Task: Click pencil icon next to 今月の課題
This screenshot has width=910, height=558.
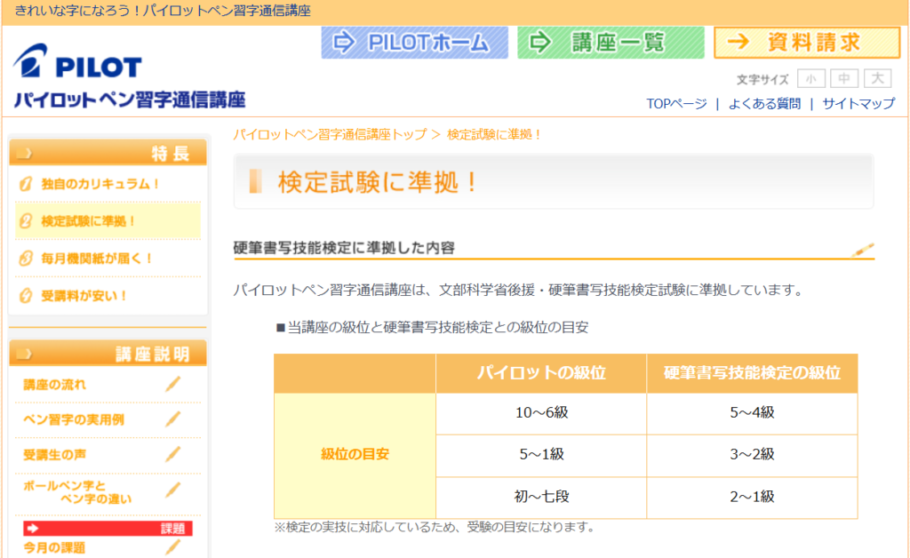Action: click(x=173, y=547)
